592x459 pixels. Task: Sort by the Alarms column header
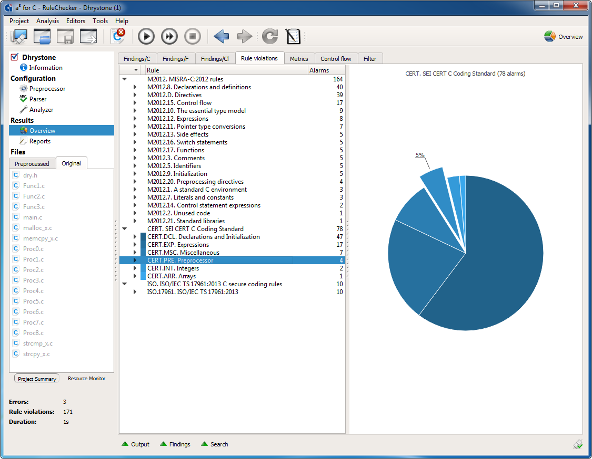[326, 70]
